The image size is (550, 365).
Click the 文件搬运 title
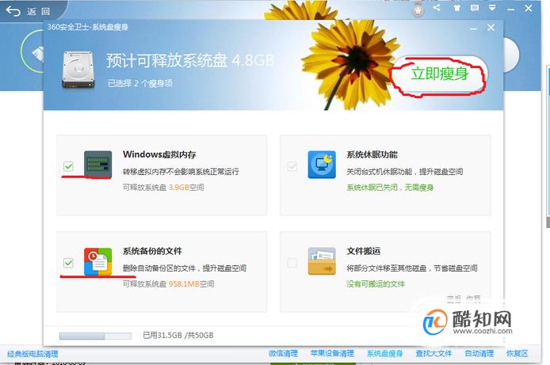pyautogui.click(x=364, y=251)
